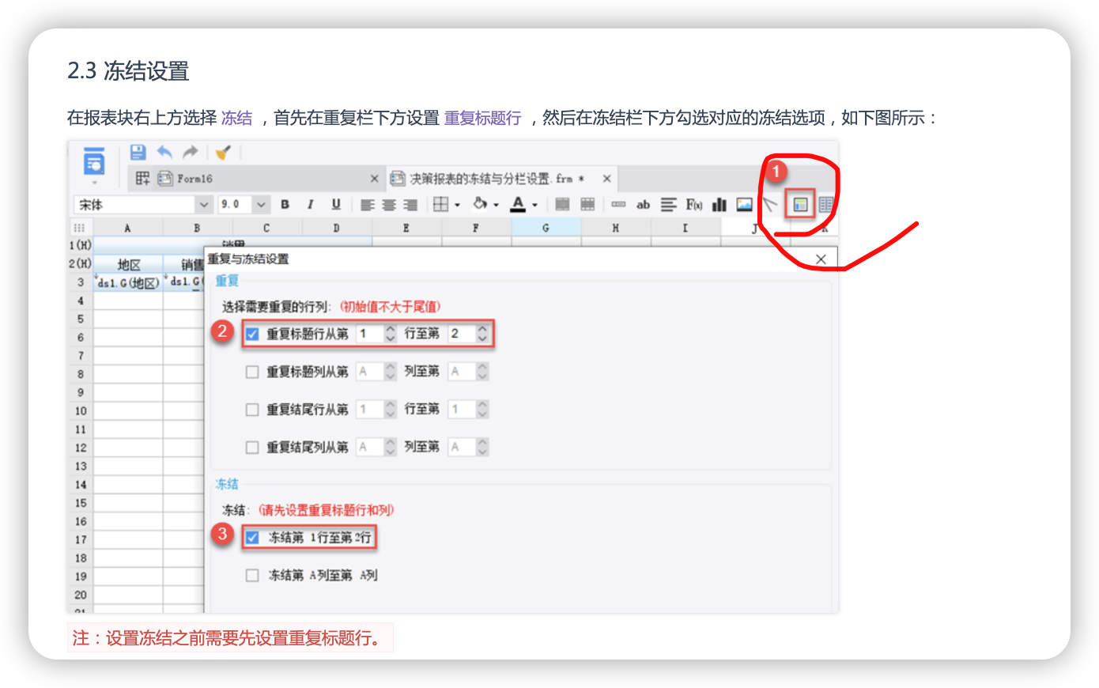Screen dimensions: 1099x688
Task: Click the unmerge cells icon
Action: click(x=587, y=205)
